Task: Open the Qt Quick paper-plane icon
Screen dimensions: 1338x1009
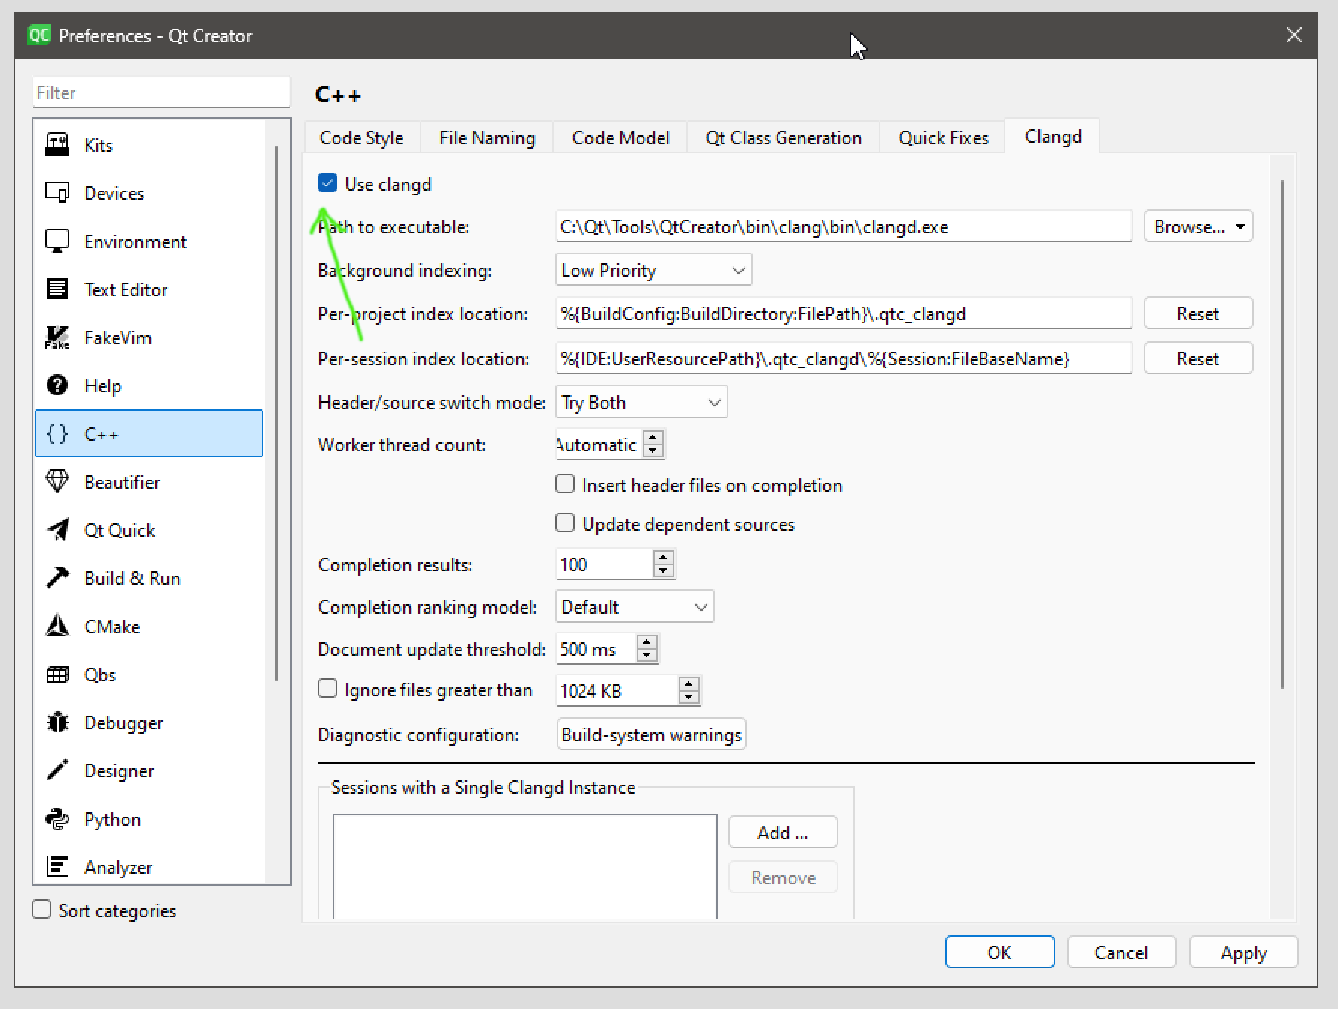Action: click(x=57, y=530)
